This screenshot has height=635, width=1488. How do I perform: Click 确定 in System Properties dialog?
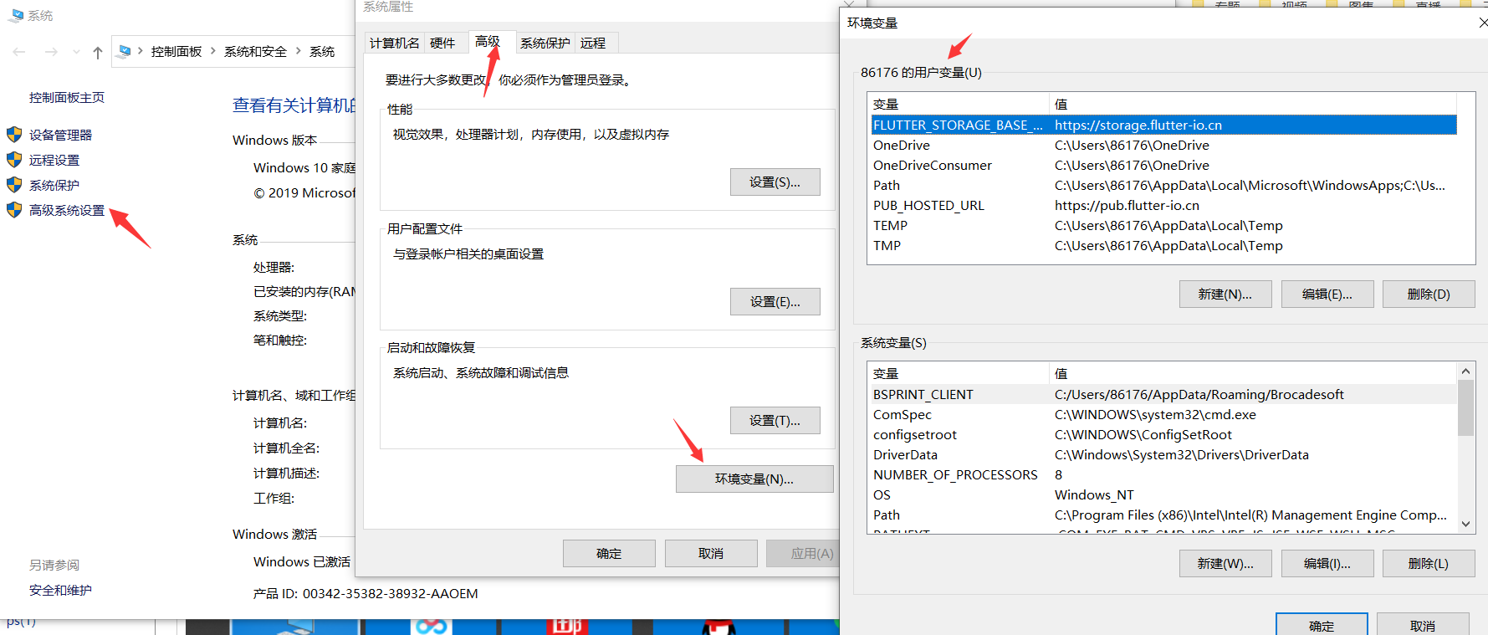[609, 553]
